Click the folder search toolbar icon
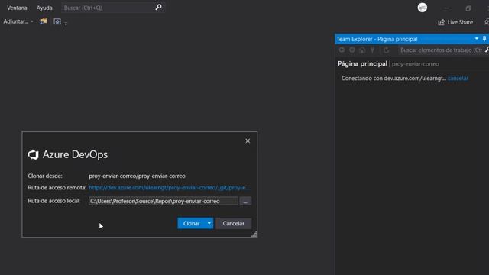489x275 pixels. point(44,21)
